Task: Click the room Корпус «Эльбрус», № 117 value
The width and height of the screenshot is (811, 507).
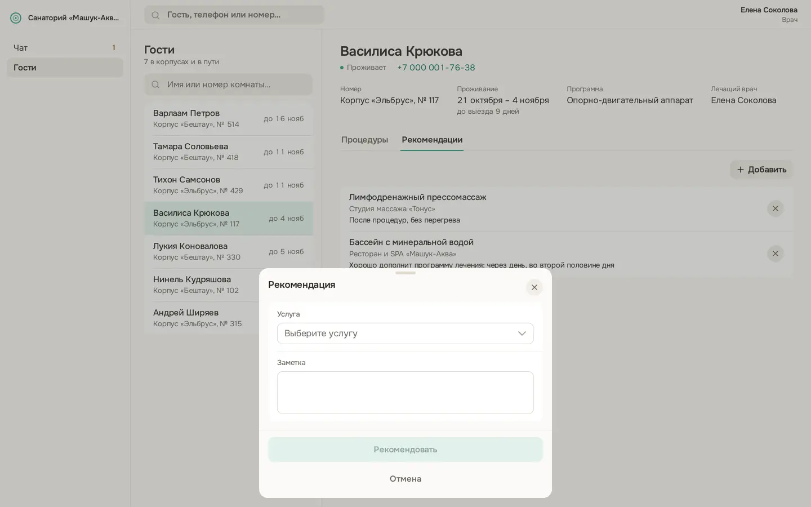Action: point(389,100)
